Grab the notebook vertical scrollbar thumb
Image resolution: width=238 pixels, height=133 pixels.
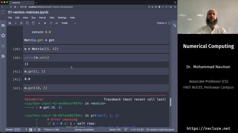170,102
